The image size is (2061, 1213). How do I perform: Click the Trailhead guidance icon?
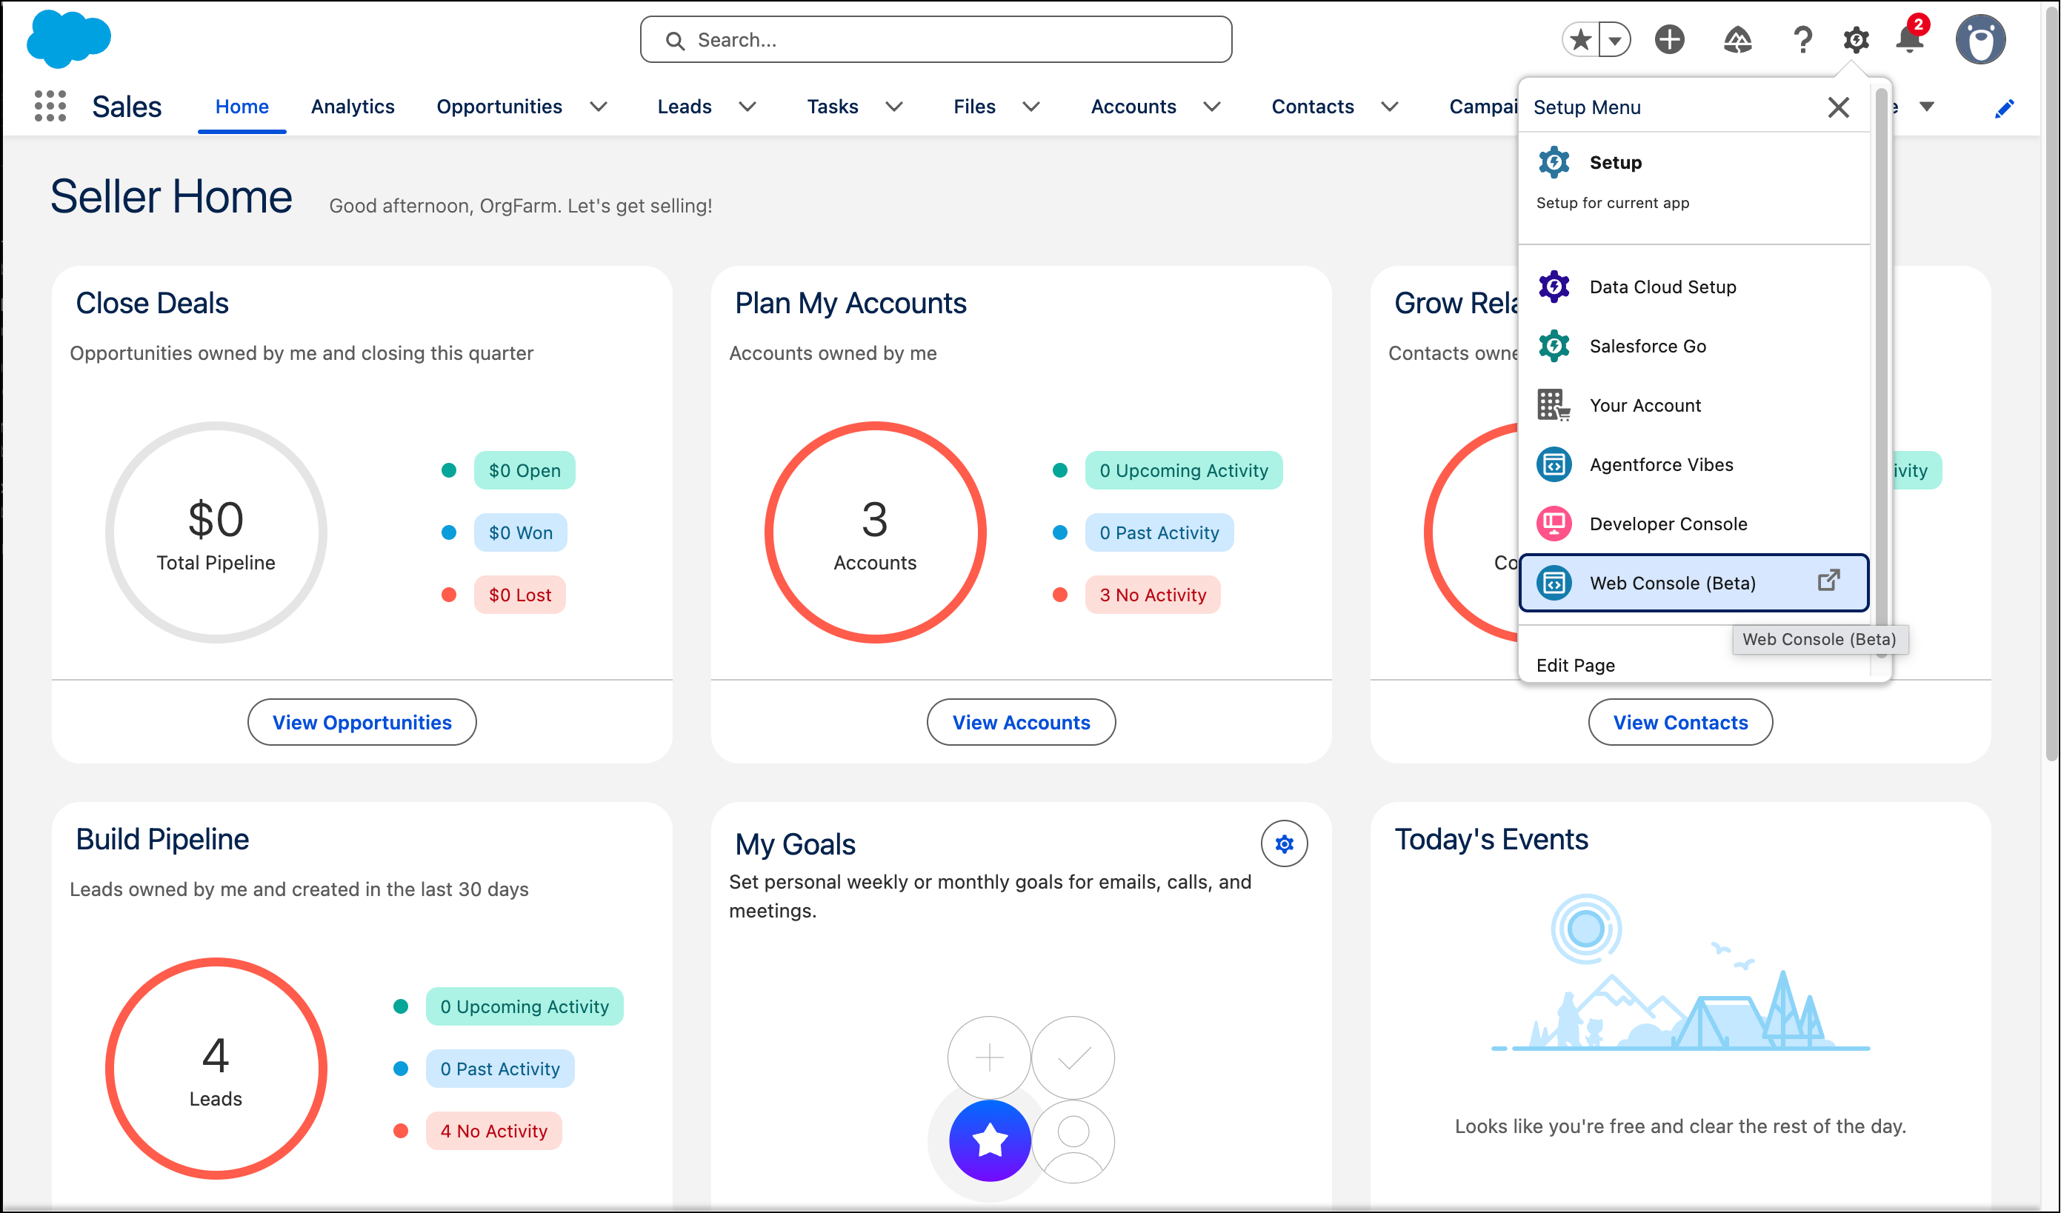pyautogui.click(x=1739, y=39)
